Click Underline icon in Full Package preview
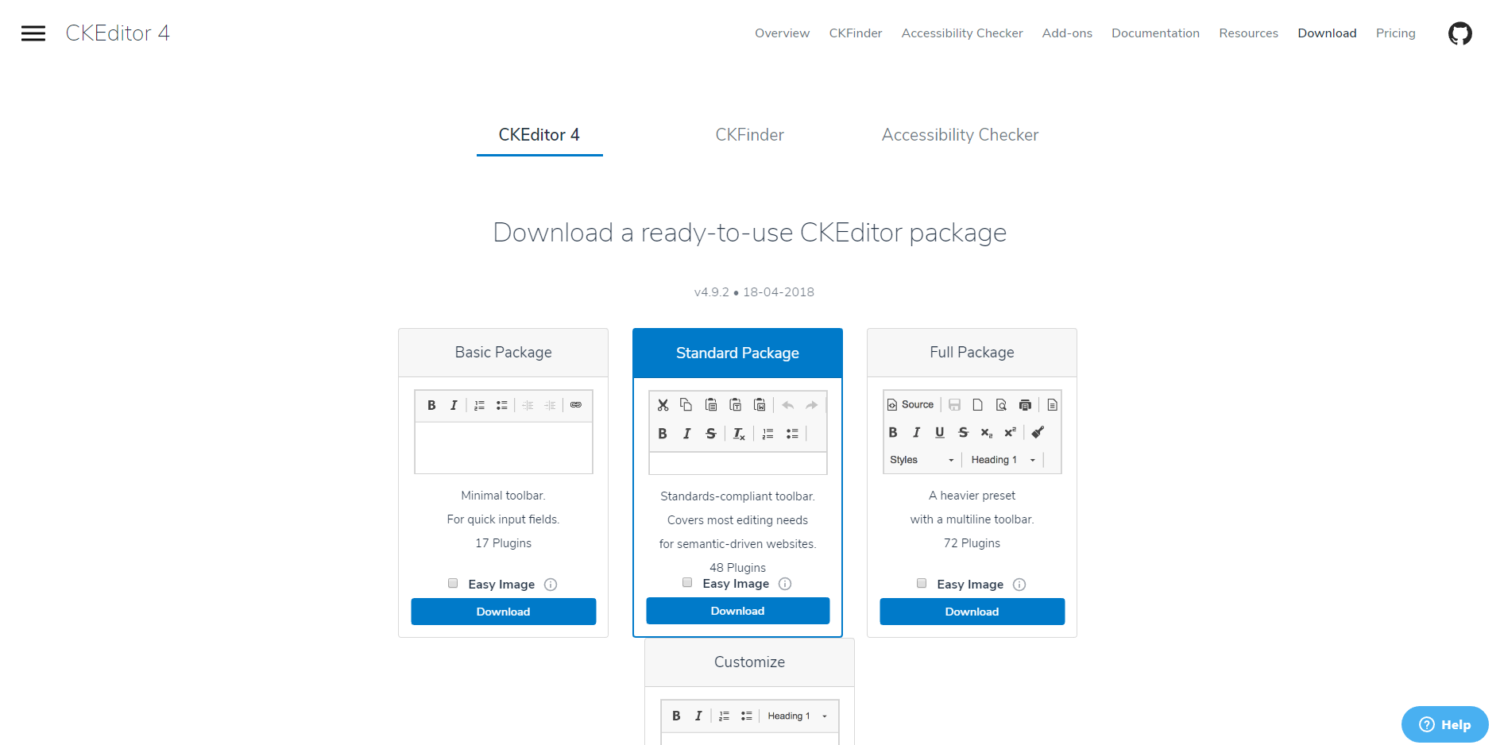Image resolution: width=1504 pixels, height=745 pixels. [940, 432]
